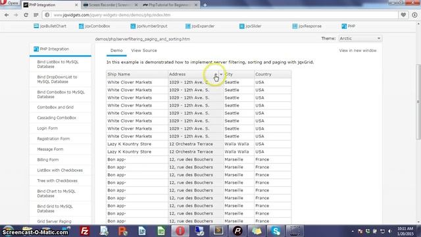Open the Sublime Text taskbar icon
Viewport: 421px width, 237px height.
coord(218,231)
